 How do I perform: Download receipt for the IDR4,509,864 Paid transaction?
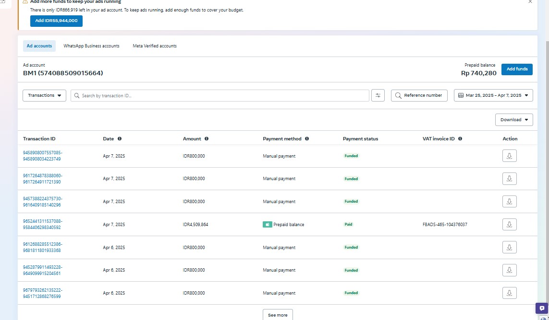(x=509, y=224)
